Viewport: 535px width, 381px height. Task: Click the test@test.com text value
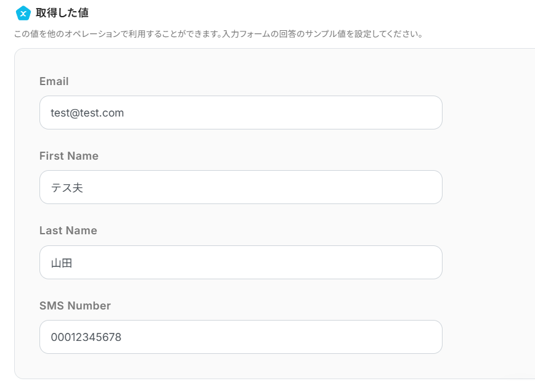tap(87, 113)
